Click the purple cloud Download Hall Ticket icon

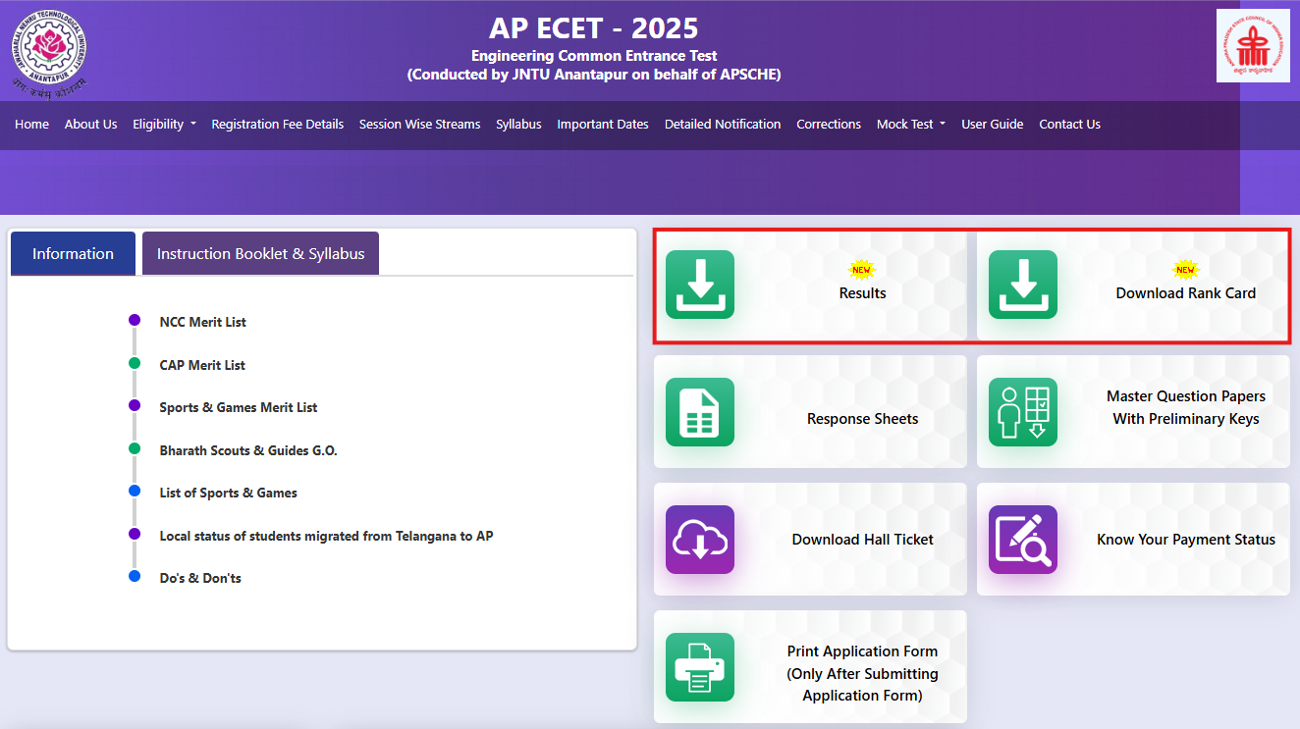pyautogui.click(x=700, y=540)
